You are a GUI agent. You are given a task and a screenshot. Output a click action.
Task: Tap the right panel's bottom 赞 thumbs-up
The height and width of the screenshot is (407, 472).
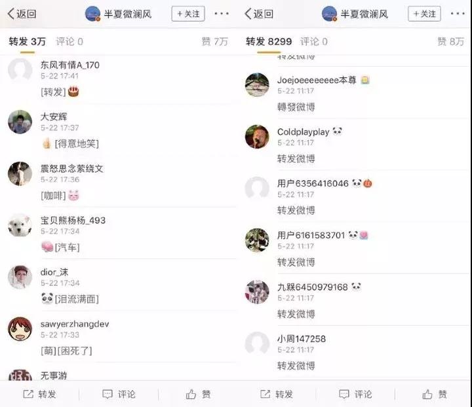pos(427,394)
